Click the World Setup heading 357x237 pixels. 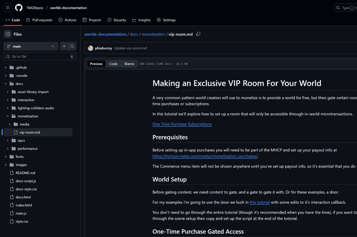point(169,179)
